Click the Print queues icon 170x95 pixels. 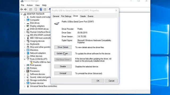[28, 65]
